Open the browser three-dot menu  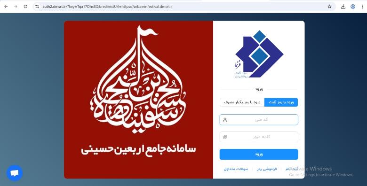tap(362, 7)
